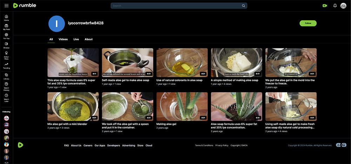351x164 pixels.
Task: Click the first followed channel avatar
Action: pos(6,118)
